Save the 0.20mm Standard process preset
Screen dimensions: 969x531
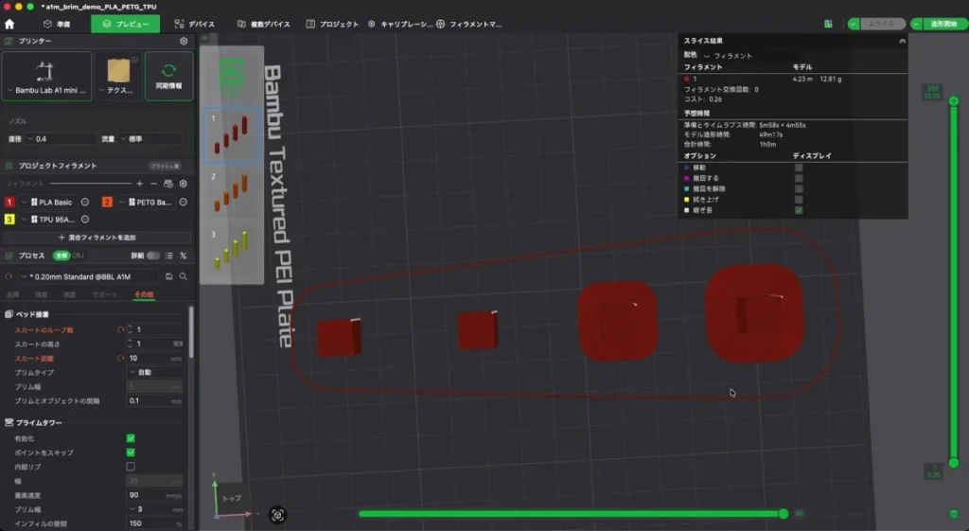point(168,276)
